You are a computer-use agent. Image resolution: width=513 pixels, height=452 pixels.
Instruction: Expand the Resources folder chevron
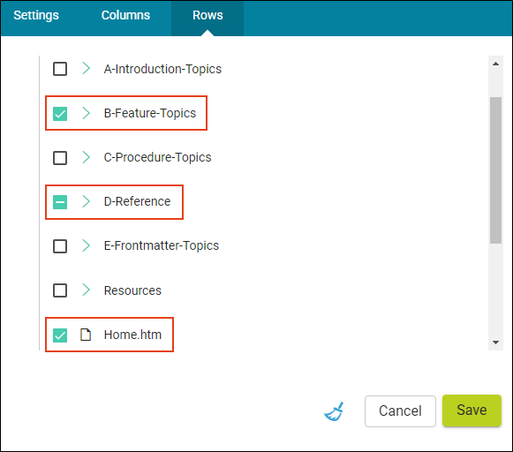pyautogui.click(x=86, y=290)
